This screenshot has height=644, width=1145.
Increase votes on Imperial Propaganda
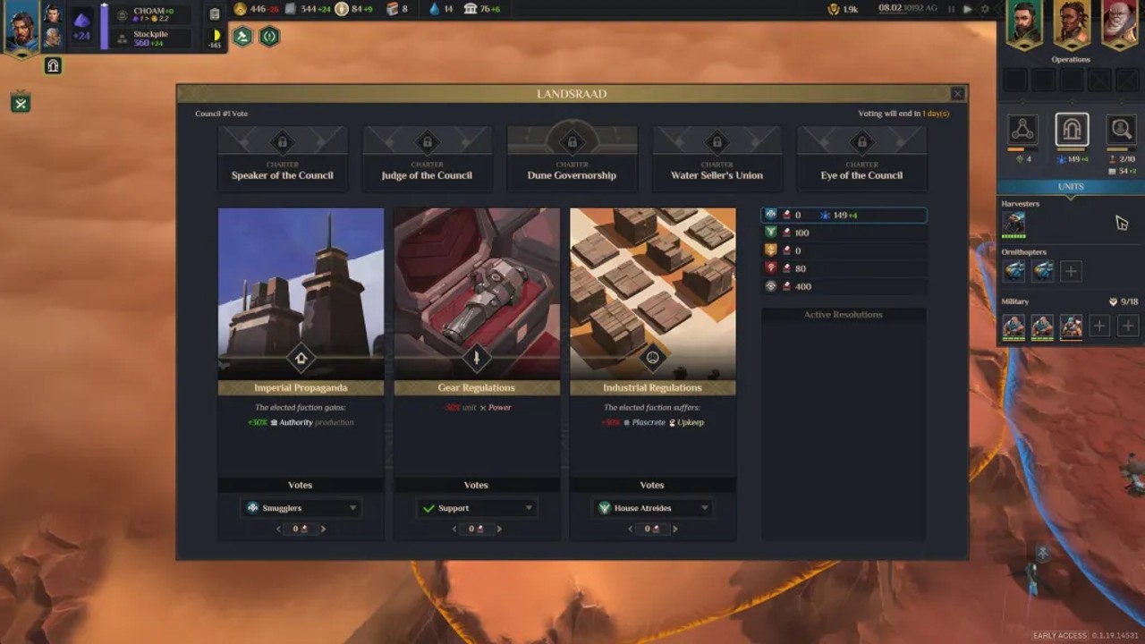323,529
